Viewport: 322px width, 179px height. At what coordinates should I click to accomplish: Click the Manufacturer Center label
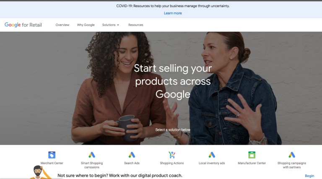pyautogui.click(x=252, y=163)
